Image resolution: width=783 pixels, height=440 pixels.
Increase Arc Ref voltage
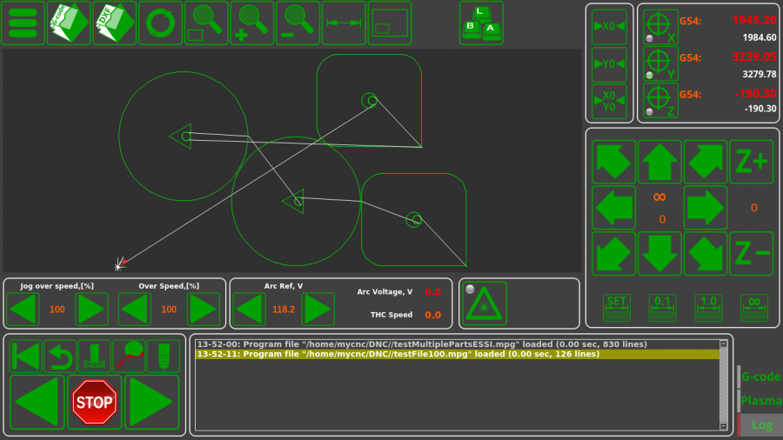point(318,310)
